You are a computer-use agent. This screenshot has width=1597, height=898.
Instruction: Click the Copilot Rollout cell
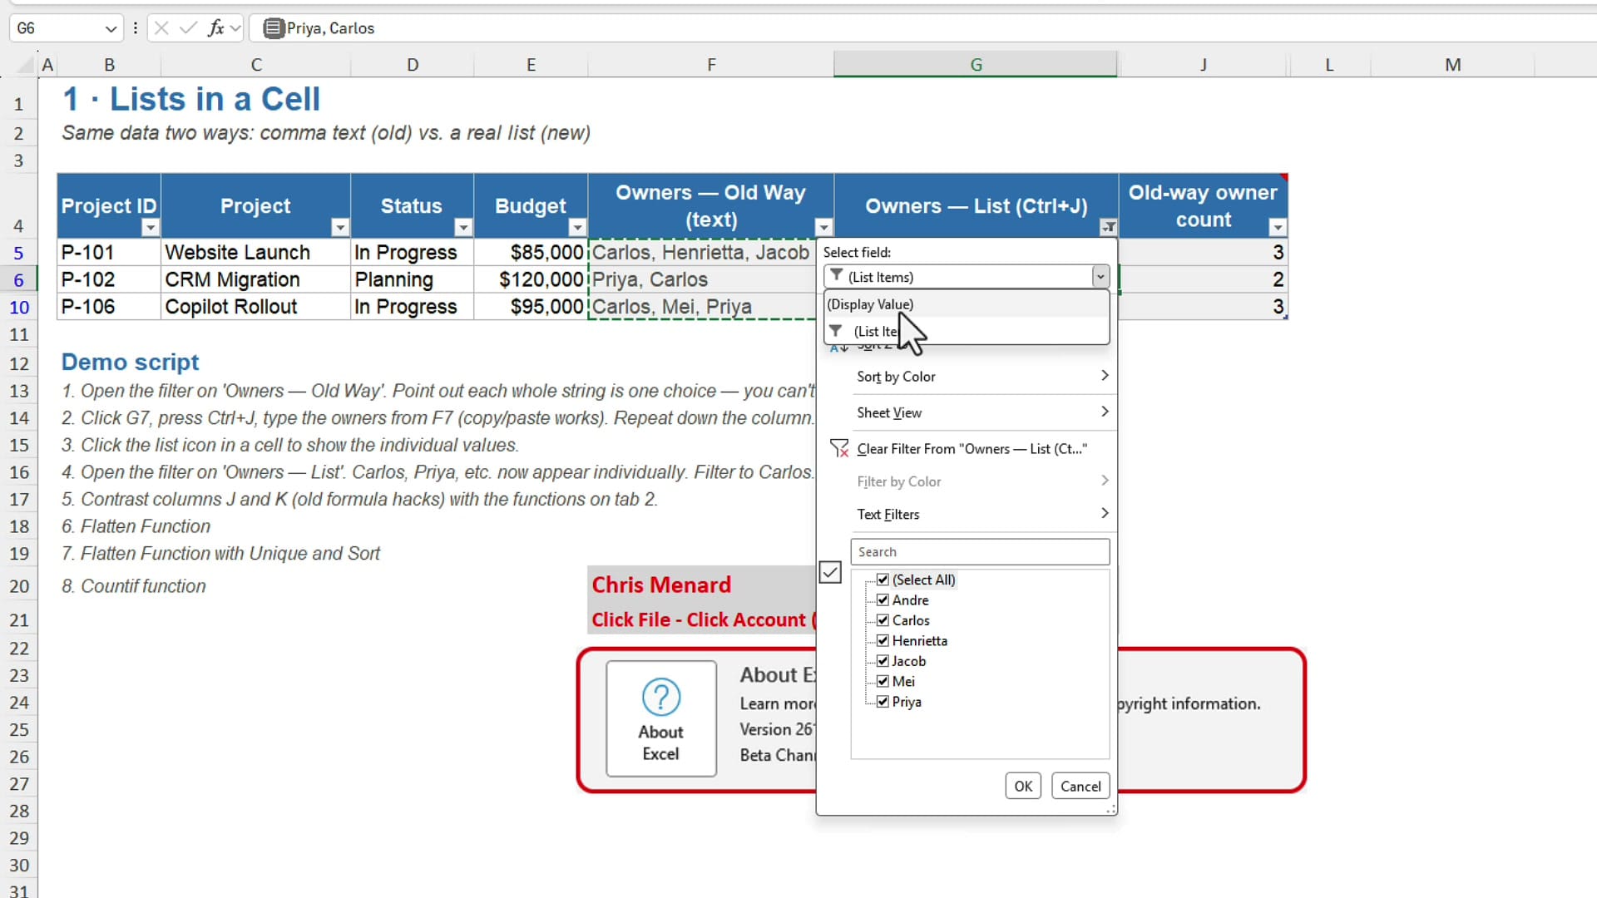[255, 307]
